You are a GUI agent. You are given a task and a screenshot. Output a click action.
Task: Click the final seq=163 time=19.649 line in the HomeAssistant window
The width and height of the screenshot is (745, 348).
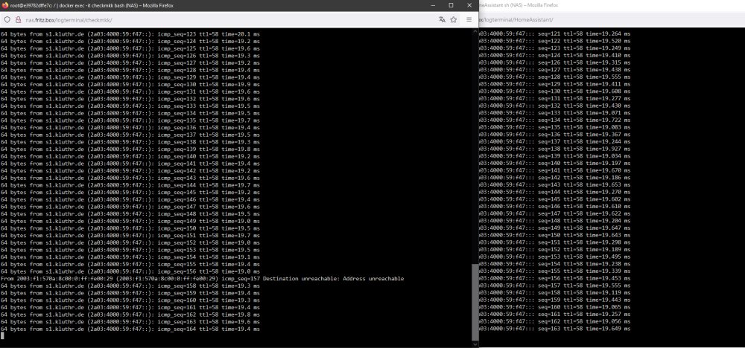555,329
